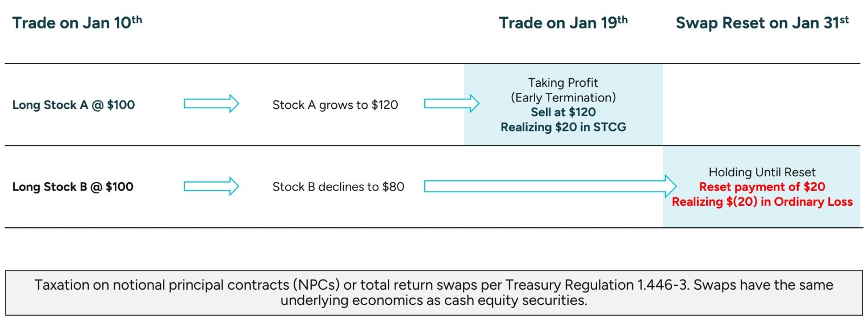Click the bold Sell at $120 text
868x322 pixels.
564,112
